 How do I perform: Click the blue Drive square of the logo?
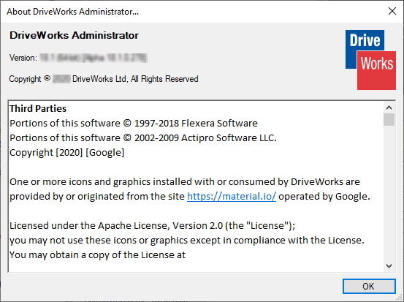365,40
